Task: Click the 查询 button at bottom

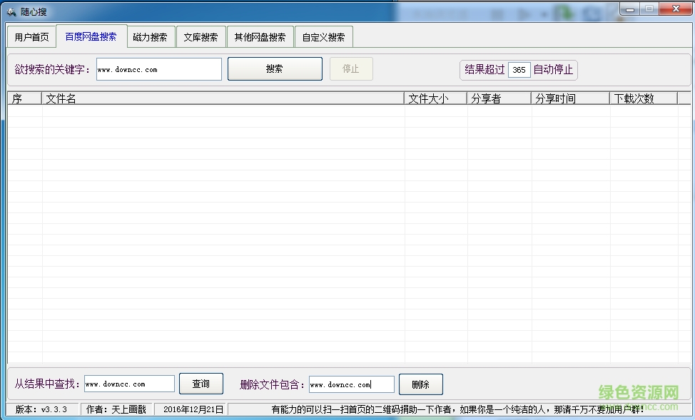Action: [201, 383]
